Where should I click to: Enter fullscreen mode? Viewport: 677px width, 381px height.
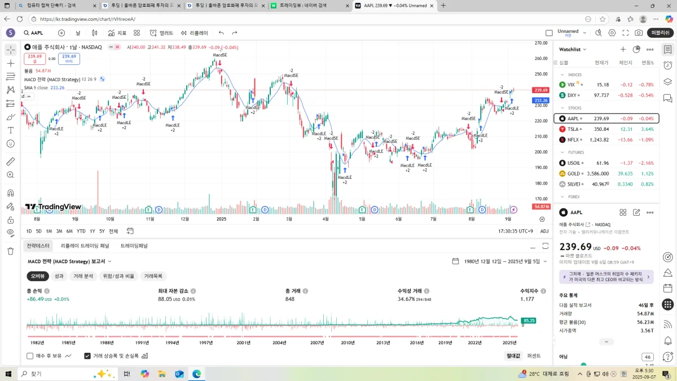click(x=625, y=33)
